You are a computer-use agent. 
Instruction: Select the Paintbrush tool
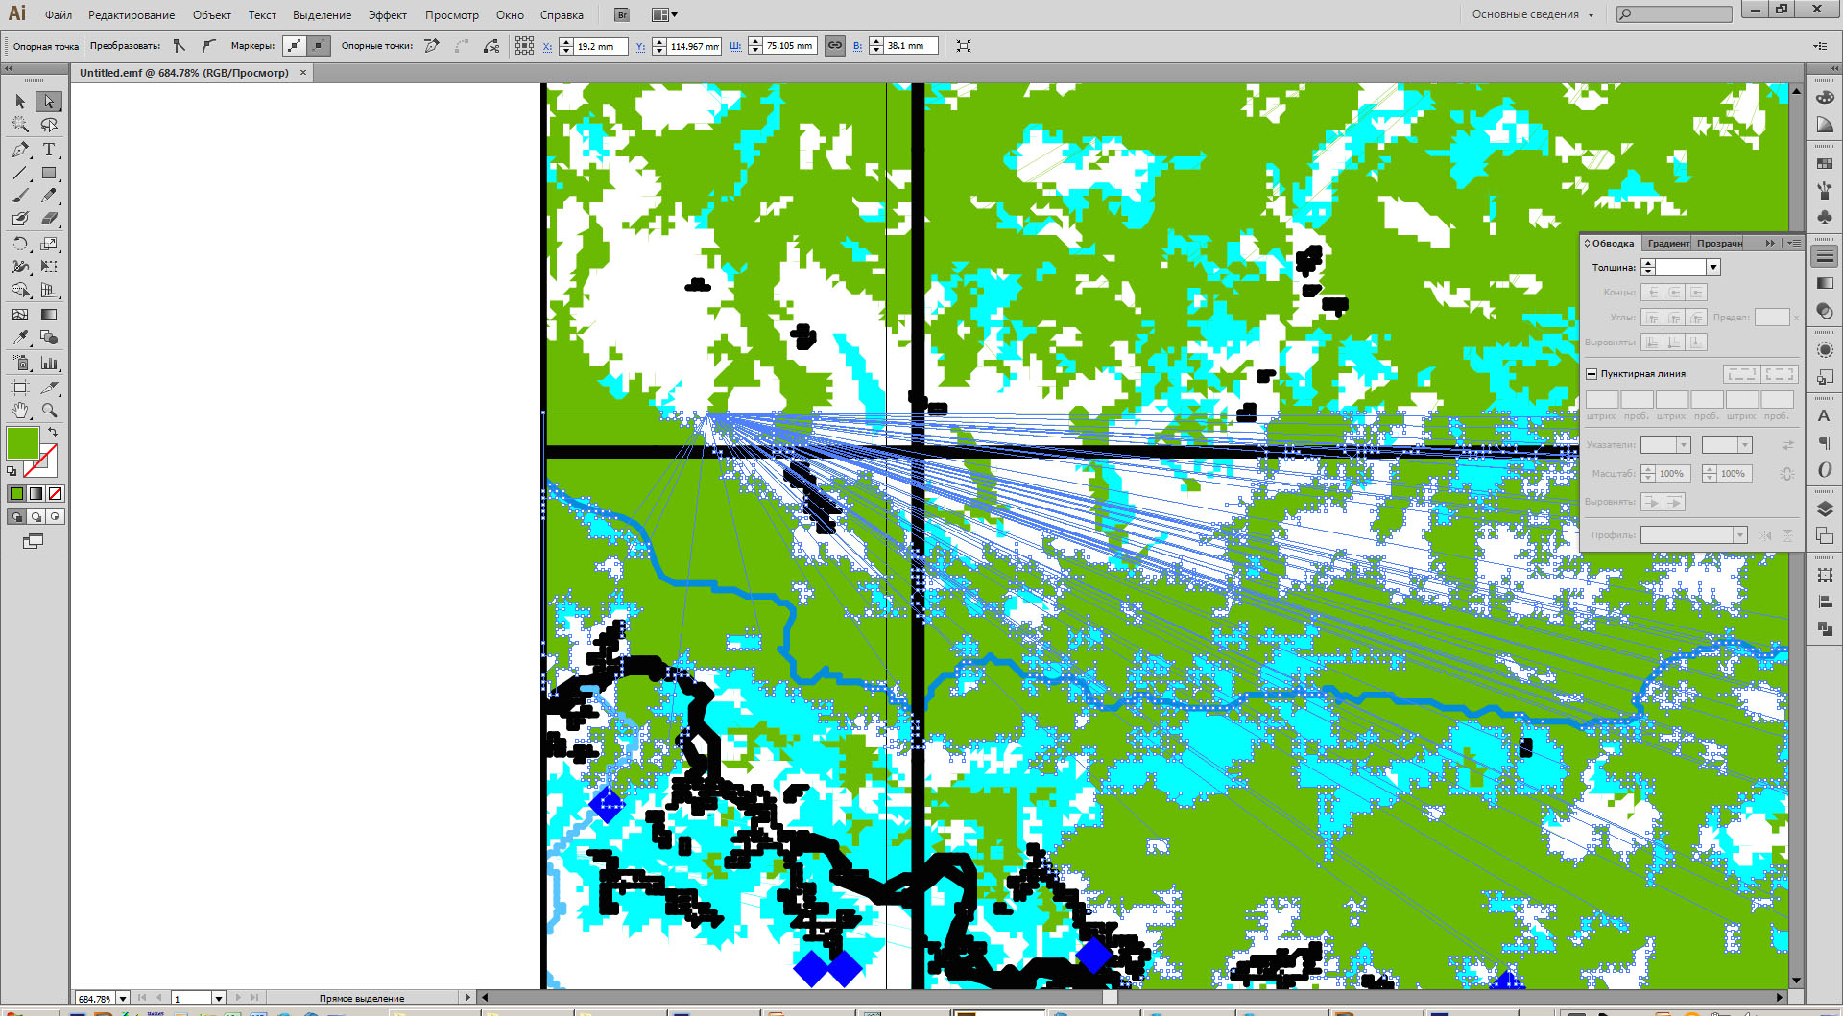20,196
